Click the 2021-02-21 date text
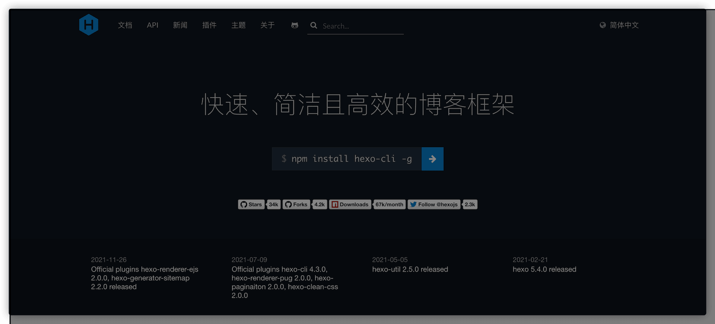The height and width of the screenshot is (324, 715). click(530, 260)
